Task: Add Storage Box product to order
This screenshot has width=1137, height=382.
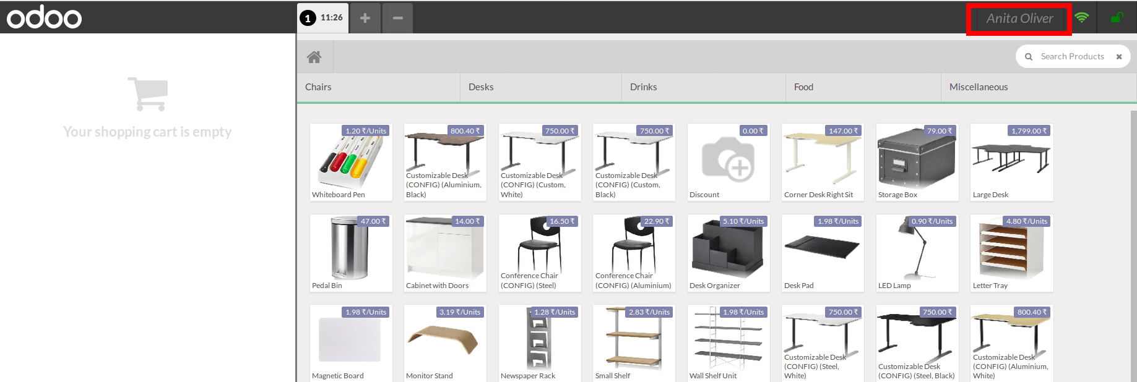Action: [917, 162]
